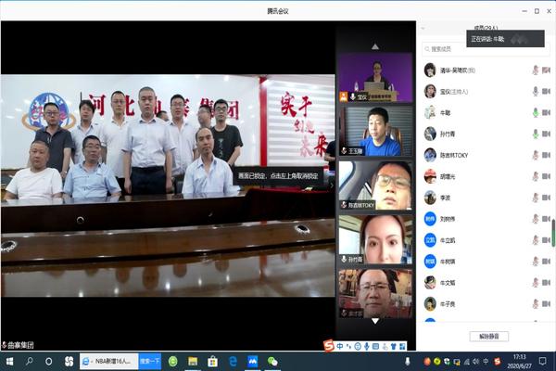Click Sogou IME 中 language toggle on toolbar
Image resolution: width=556 pixels, height=371 pixels.
coord(340,346)
